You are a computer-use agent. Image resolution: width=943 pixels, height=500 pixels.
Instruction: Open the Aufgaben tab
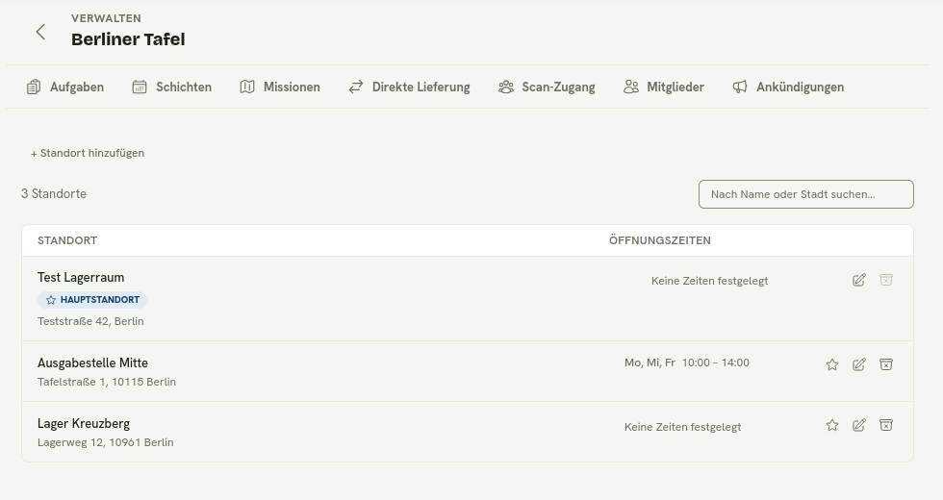(x=65, y=87)
